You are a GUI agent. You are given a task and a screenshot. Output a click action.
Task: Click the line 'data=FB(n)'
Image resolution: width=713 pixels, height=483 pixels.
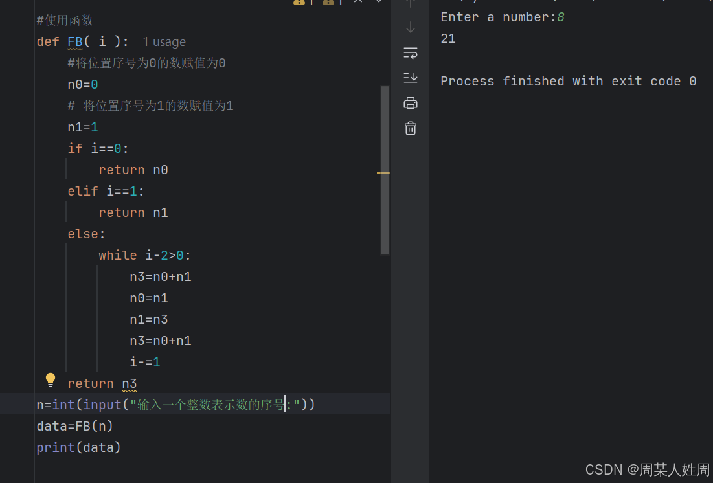pyautogui.click(x=75, y=426)
